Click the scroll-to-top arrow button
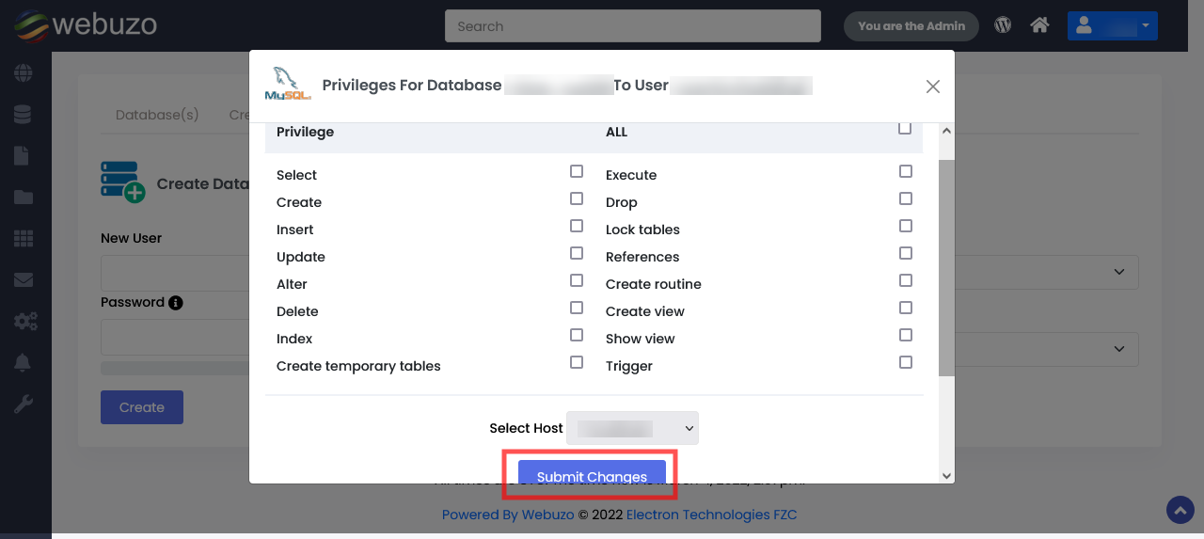Screen dimensions: 1204x539 pos(1180,510)
